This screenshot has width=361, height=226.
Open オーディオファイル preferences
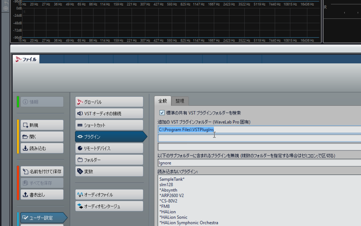click(109, 195)
